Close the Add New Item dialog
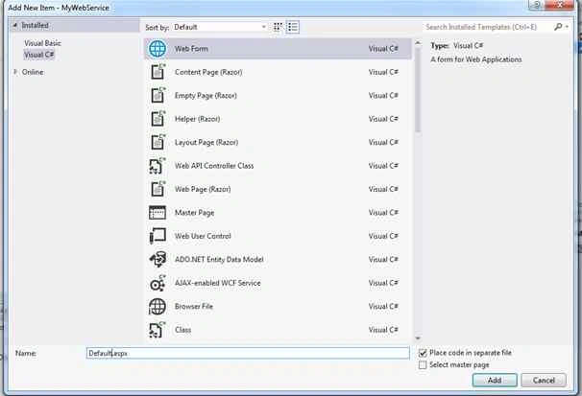Screen dimensions: 582x396 [560, 5]
